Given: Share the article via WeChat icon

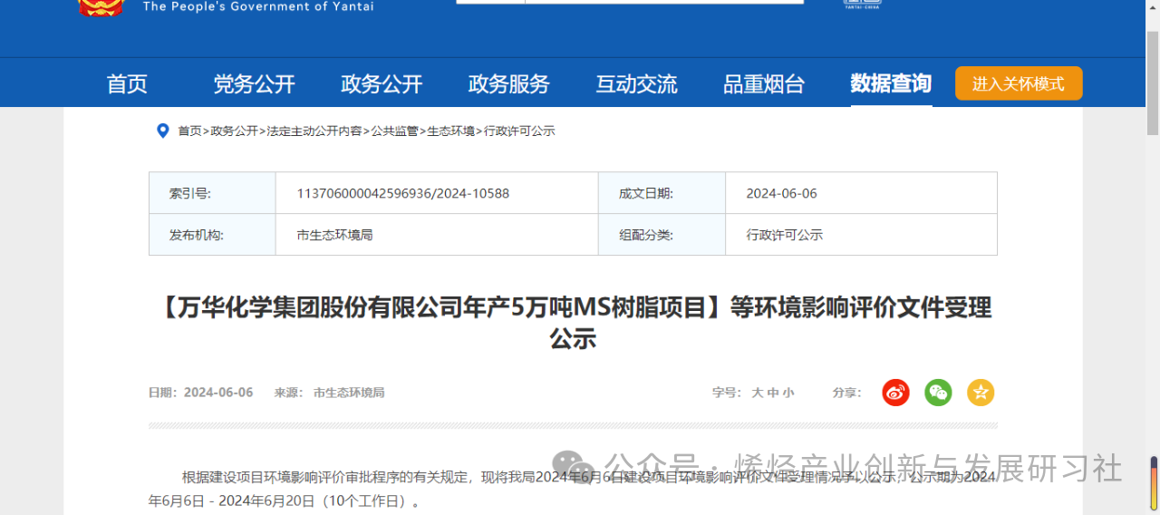Looking at the screenshot, I should (938, 393).
